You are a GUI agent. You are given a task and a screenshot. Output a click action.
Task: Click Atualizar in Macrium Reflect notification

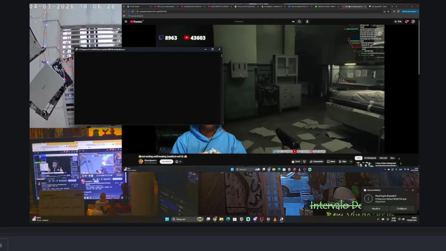coord(376,208)
